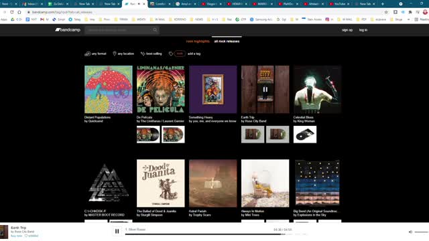Screen dimensions: 429x241
Task: Click the search magnifier icon
Action: coord(155,29)
